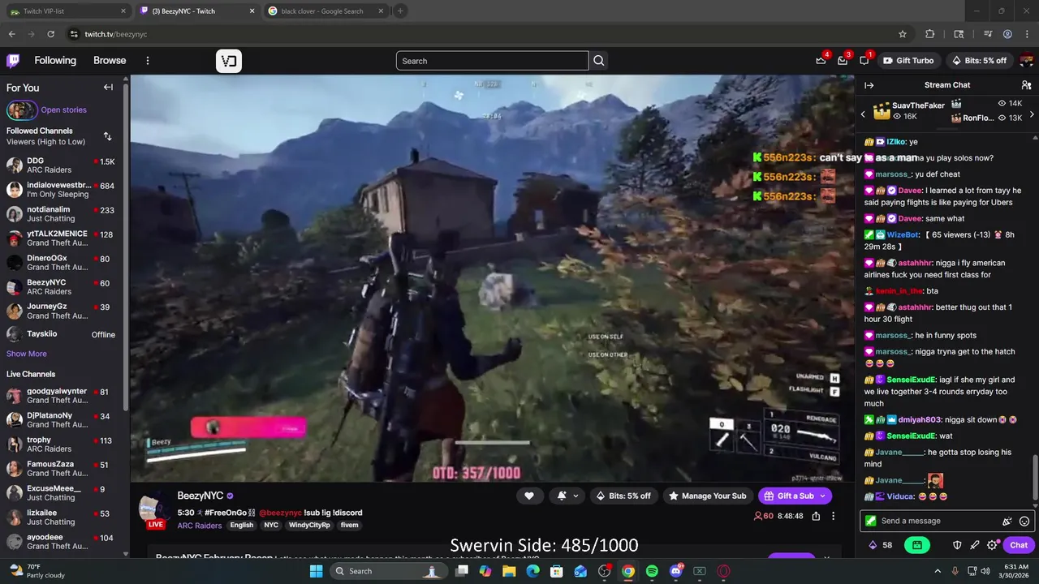Open the notifications inbox icon

[843, 61]
